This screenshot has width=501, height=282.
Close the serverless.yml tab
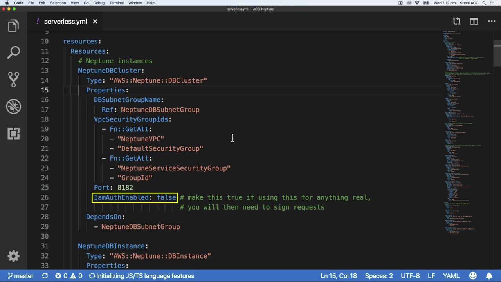pos(95,22)
